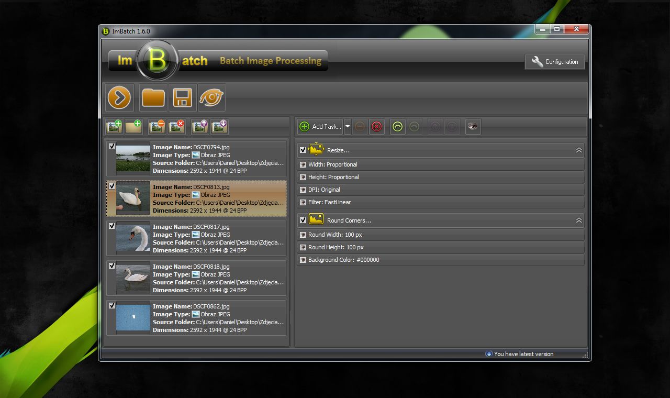The height and width of the screenshot is (398, 670).
Task: Click the wrench icon beside Configuration
Action: pos(538,61)
